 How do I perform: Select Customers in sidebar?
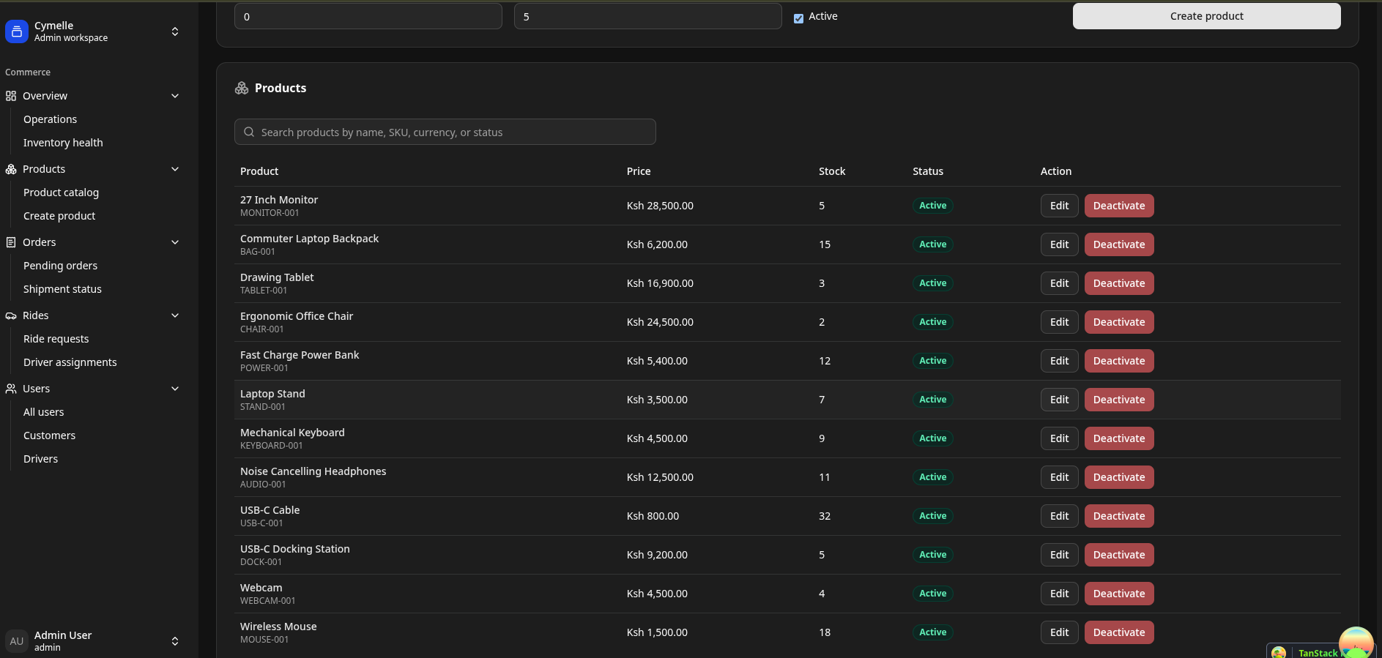(49, 435)
